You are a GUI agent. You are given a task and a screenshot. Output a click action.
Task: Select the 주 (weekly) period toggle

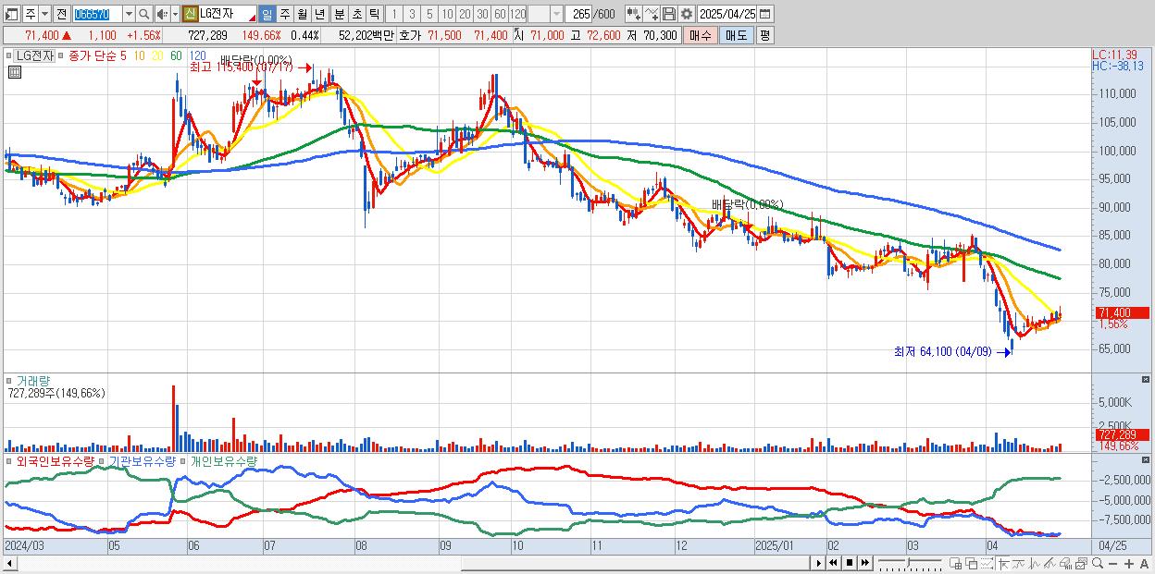point(284,14)
